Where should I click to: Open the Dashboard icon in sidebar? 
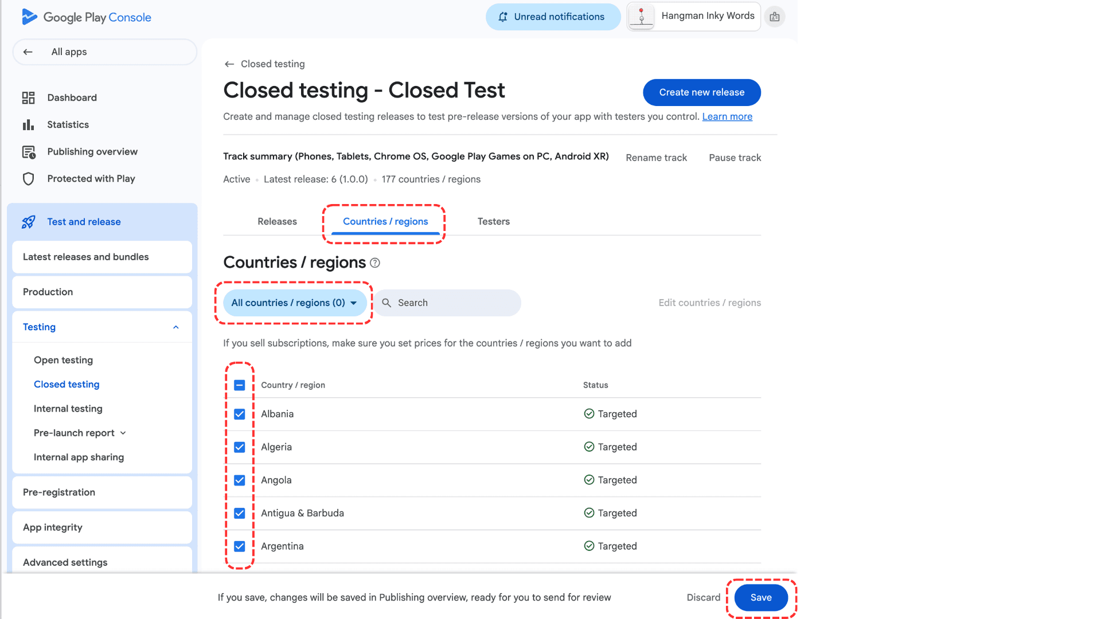[x=28, y=97]
